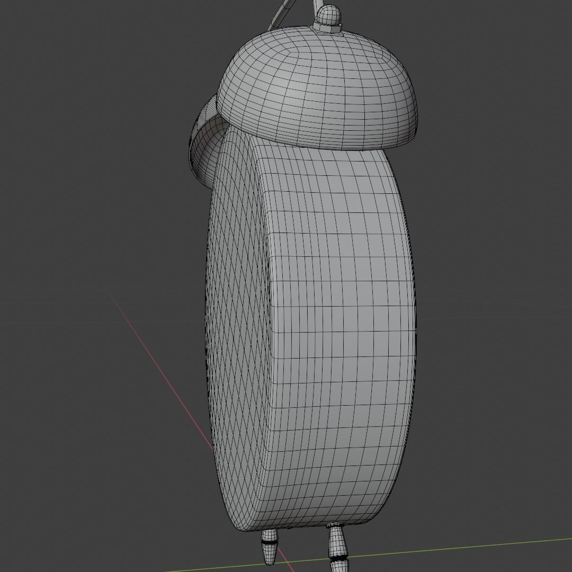This screenshot has height=572, width=572.
Task: Click the small knob atop the bell
Action: [x=328, y=19]
